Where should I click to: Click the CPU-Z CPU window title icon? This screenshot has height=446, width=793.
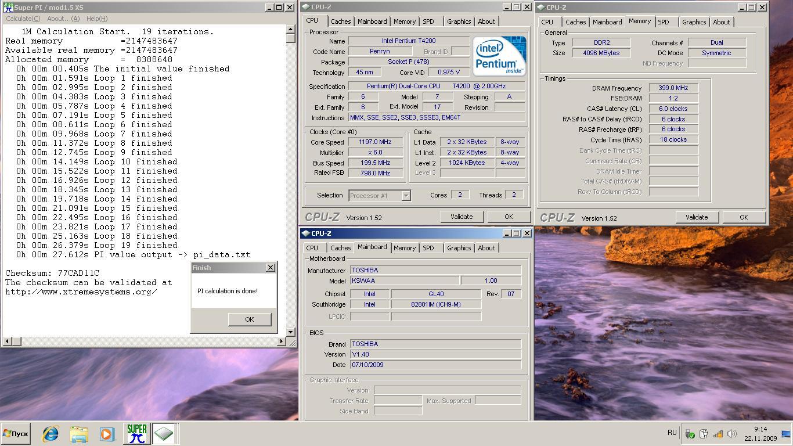click(x=306, y=7)
